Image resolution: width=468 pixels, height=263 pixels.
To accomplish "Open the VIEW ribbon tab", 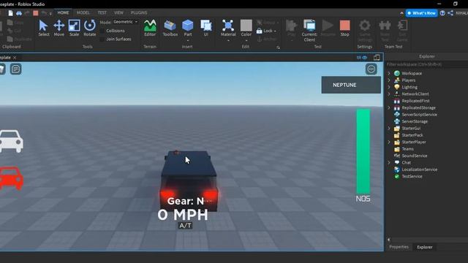I will click(118, 12).
